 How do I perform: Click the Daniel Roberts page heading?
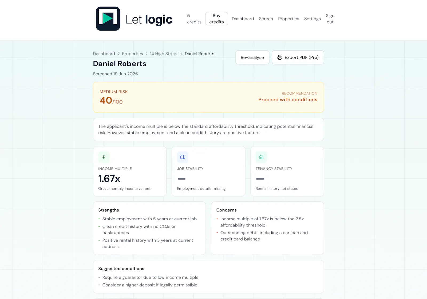point(120,64)
